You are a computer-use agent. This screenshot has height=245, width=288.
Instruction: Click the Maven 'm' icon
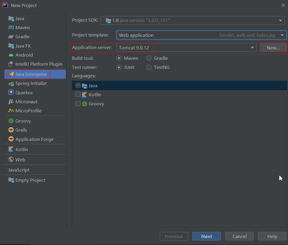(x=11, y=28)
